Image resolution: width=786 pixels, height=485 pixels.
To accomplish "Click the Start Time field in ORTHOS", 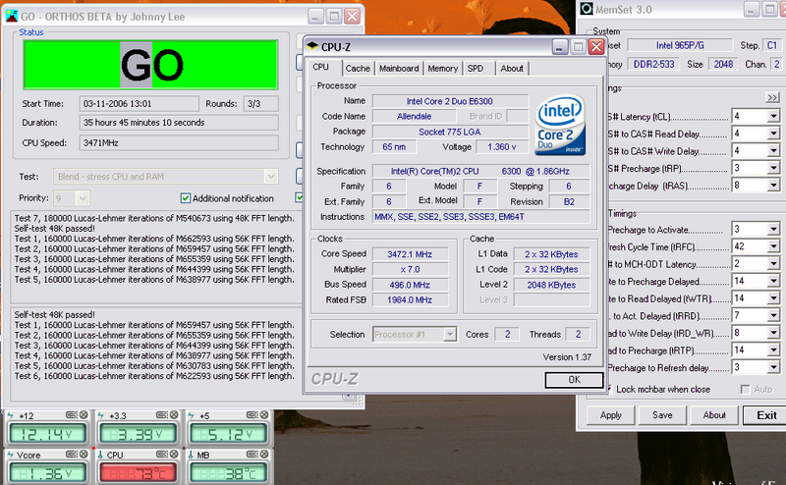I will tap(139, 104).
